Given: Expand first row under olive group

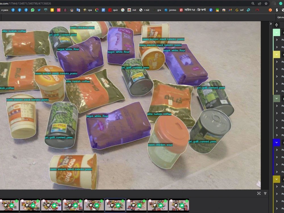Looking at the screenshot, I should (277, 186).
